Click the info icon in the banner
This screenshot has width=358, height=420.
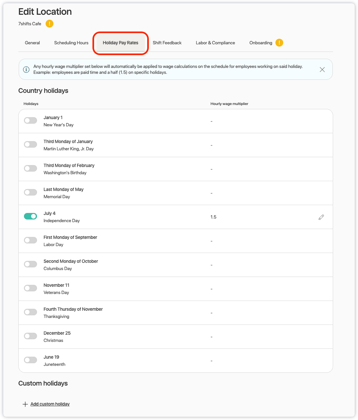(26, 70)
